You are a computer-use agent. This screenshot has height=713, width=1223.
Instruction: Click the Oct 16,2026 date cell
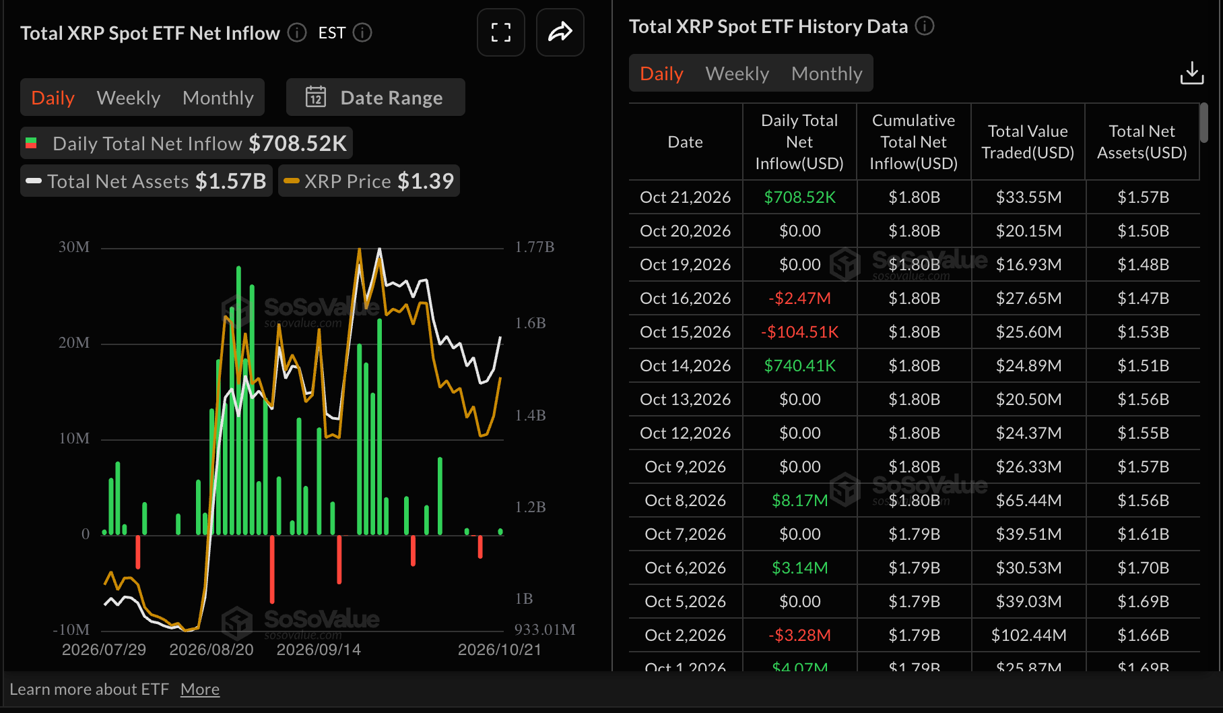[686, 298]
